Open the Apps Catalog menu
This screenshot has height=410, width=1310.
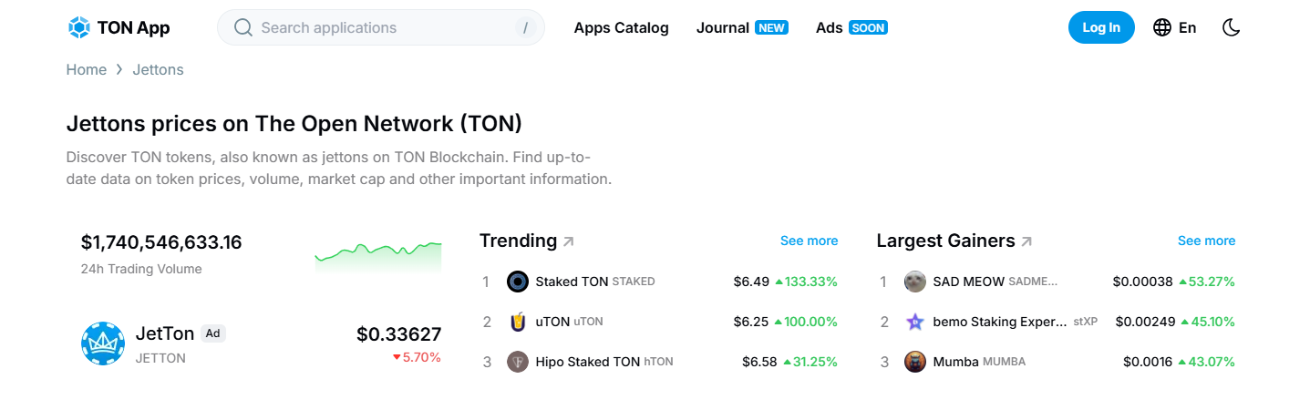click(621, 27)
